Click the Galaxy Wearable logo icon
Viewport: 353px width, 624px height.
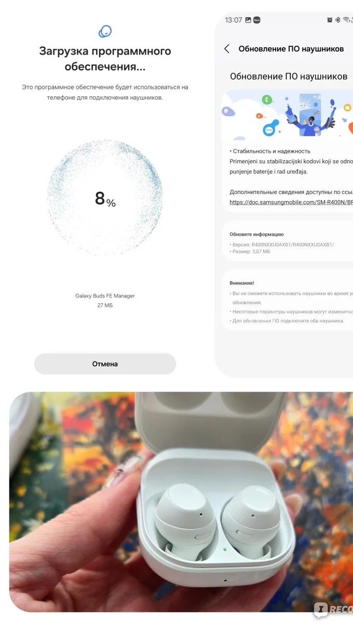(105, 31)
